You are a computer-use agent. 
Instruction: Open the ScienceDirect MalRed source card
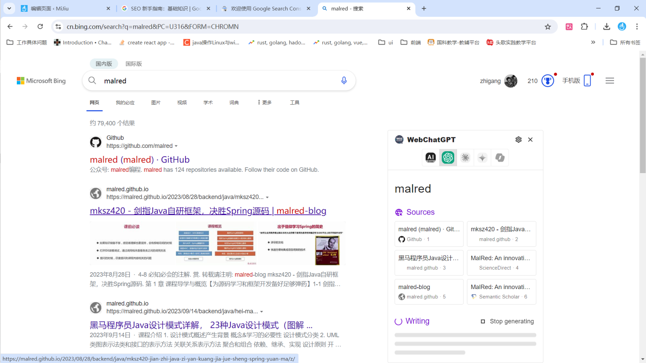coord(501,263)
